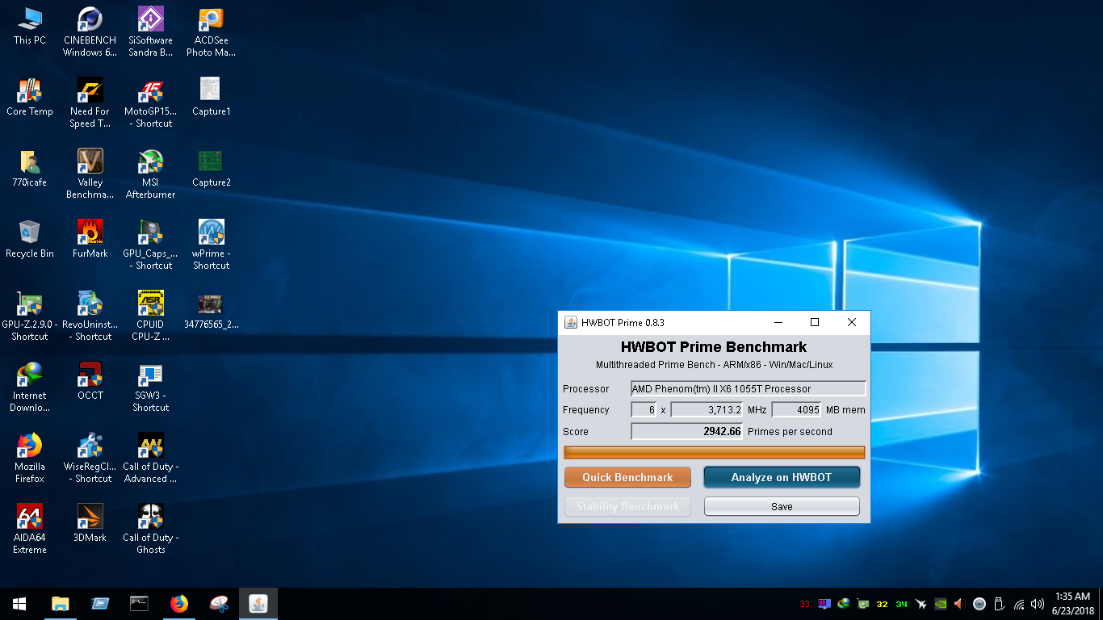Click the Save button in HWBOT Prime

coord(782,507)
